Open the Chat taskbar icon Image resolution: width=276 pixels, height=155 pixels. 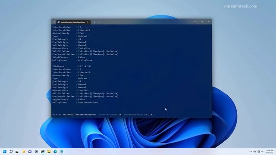tap(30, 152)
